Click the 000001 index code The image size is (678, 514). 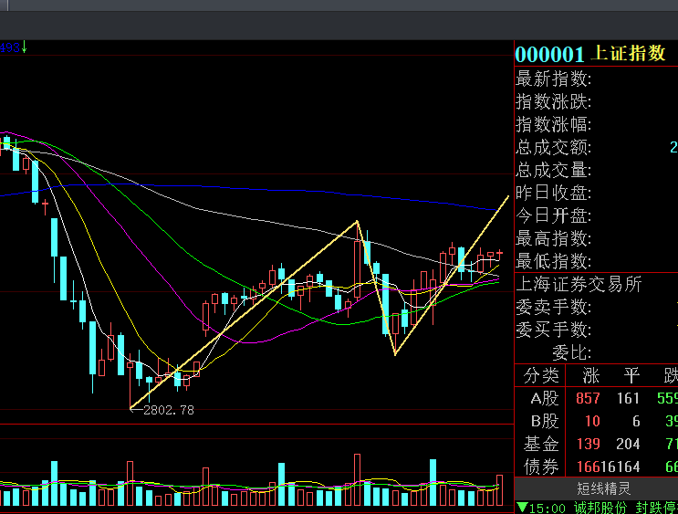click(549, 55)
